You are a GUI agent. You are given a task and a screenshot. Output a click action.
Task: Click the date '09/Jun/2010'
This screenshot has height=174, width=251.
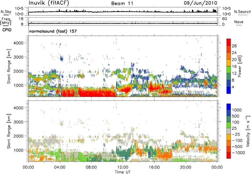[200, 3]
